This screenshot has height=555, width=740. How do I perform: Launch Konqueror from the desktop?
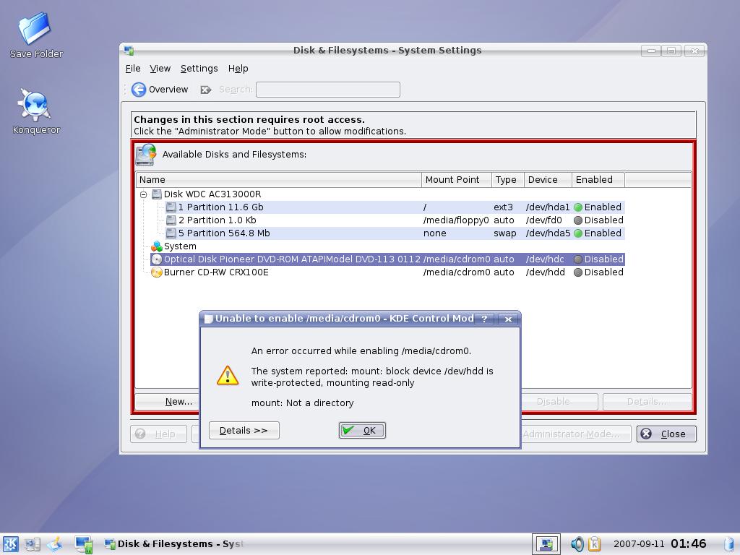(35, 106)
